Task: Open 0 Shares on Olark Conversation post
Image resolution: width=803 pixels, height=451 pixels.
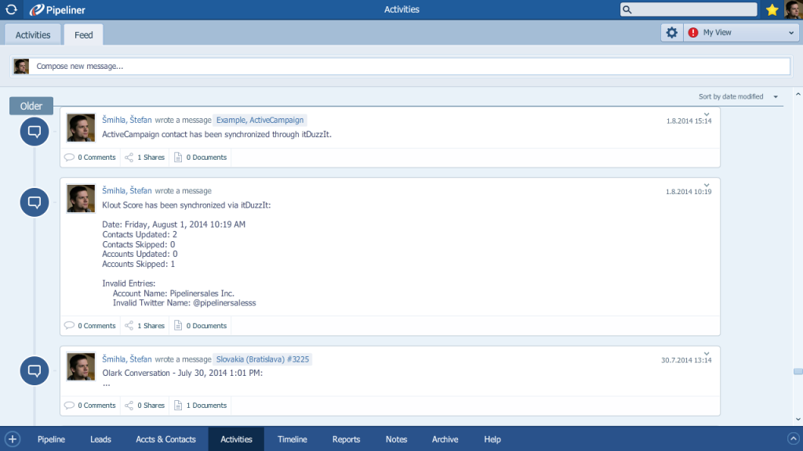Action: tap(145, 406)
